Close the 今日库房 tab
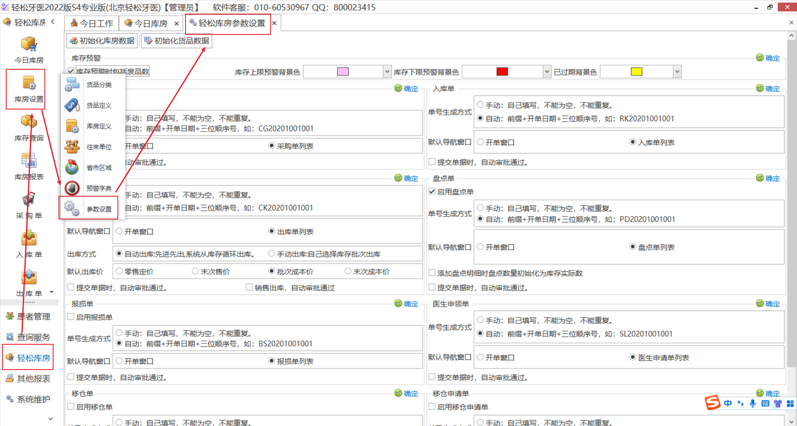The height and width of the screenshot is (426, 797). pyautogui.click(x=177, y=24)
